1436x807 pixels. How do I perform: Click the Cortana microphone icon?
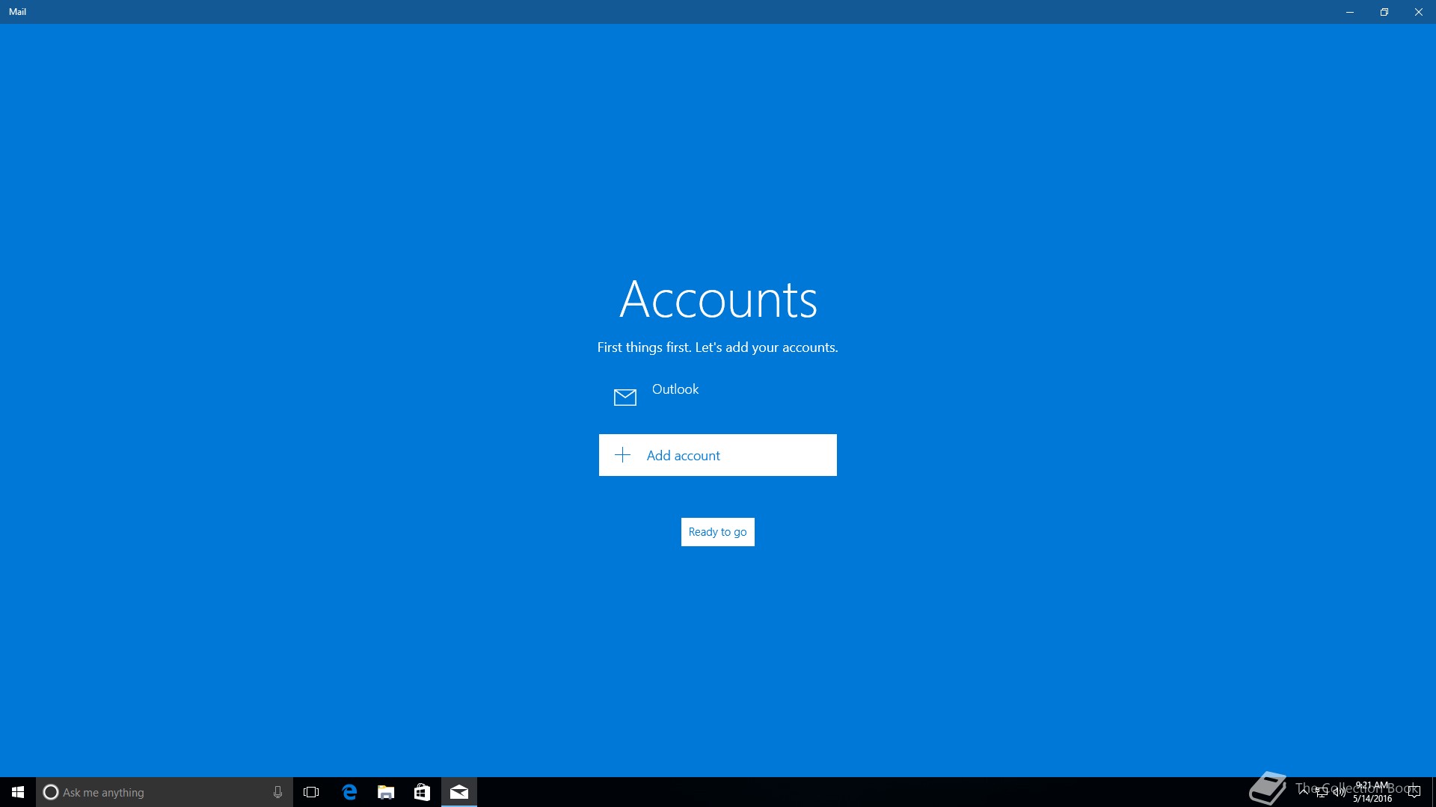tap(277, 792)
